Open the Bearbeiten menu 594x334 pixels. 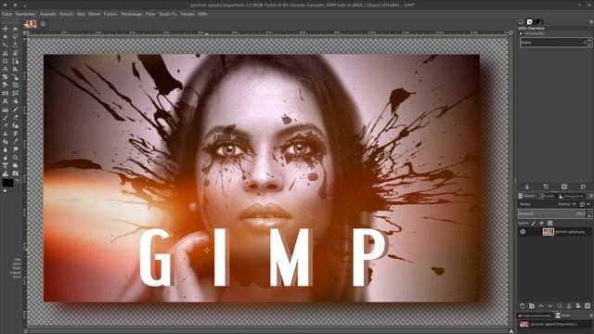pos(26,14)
